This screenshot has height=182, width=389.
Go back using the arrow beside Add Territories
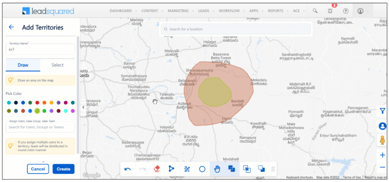point(11,27)
